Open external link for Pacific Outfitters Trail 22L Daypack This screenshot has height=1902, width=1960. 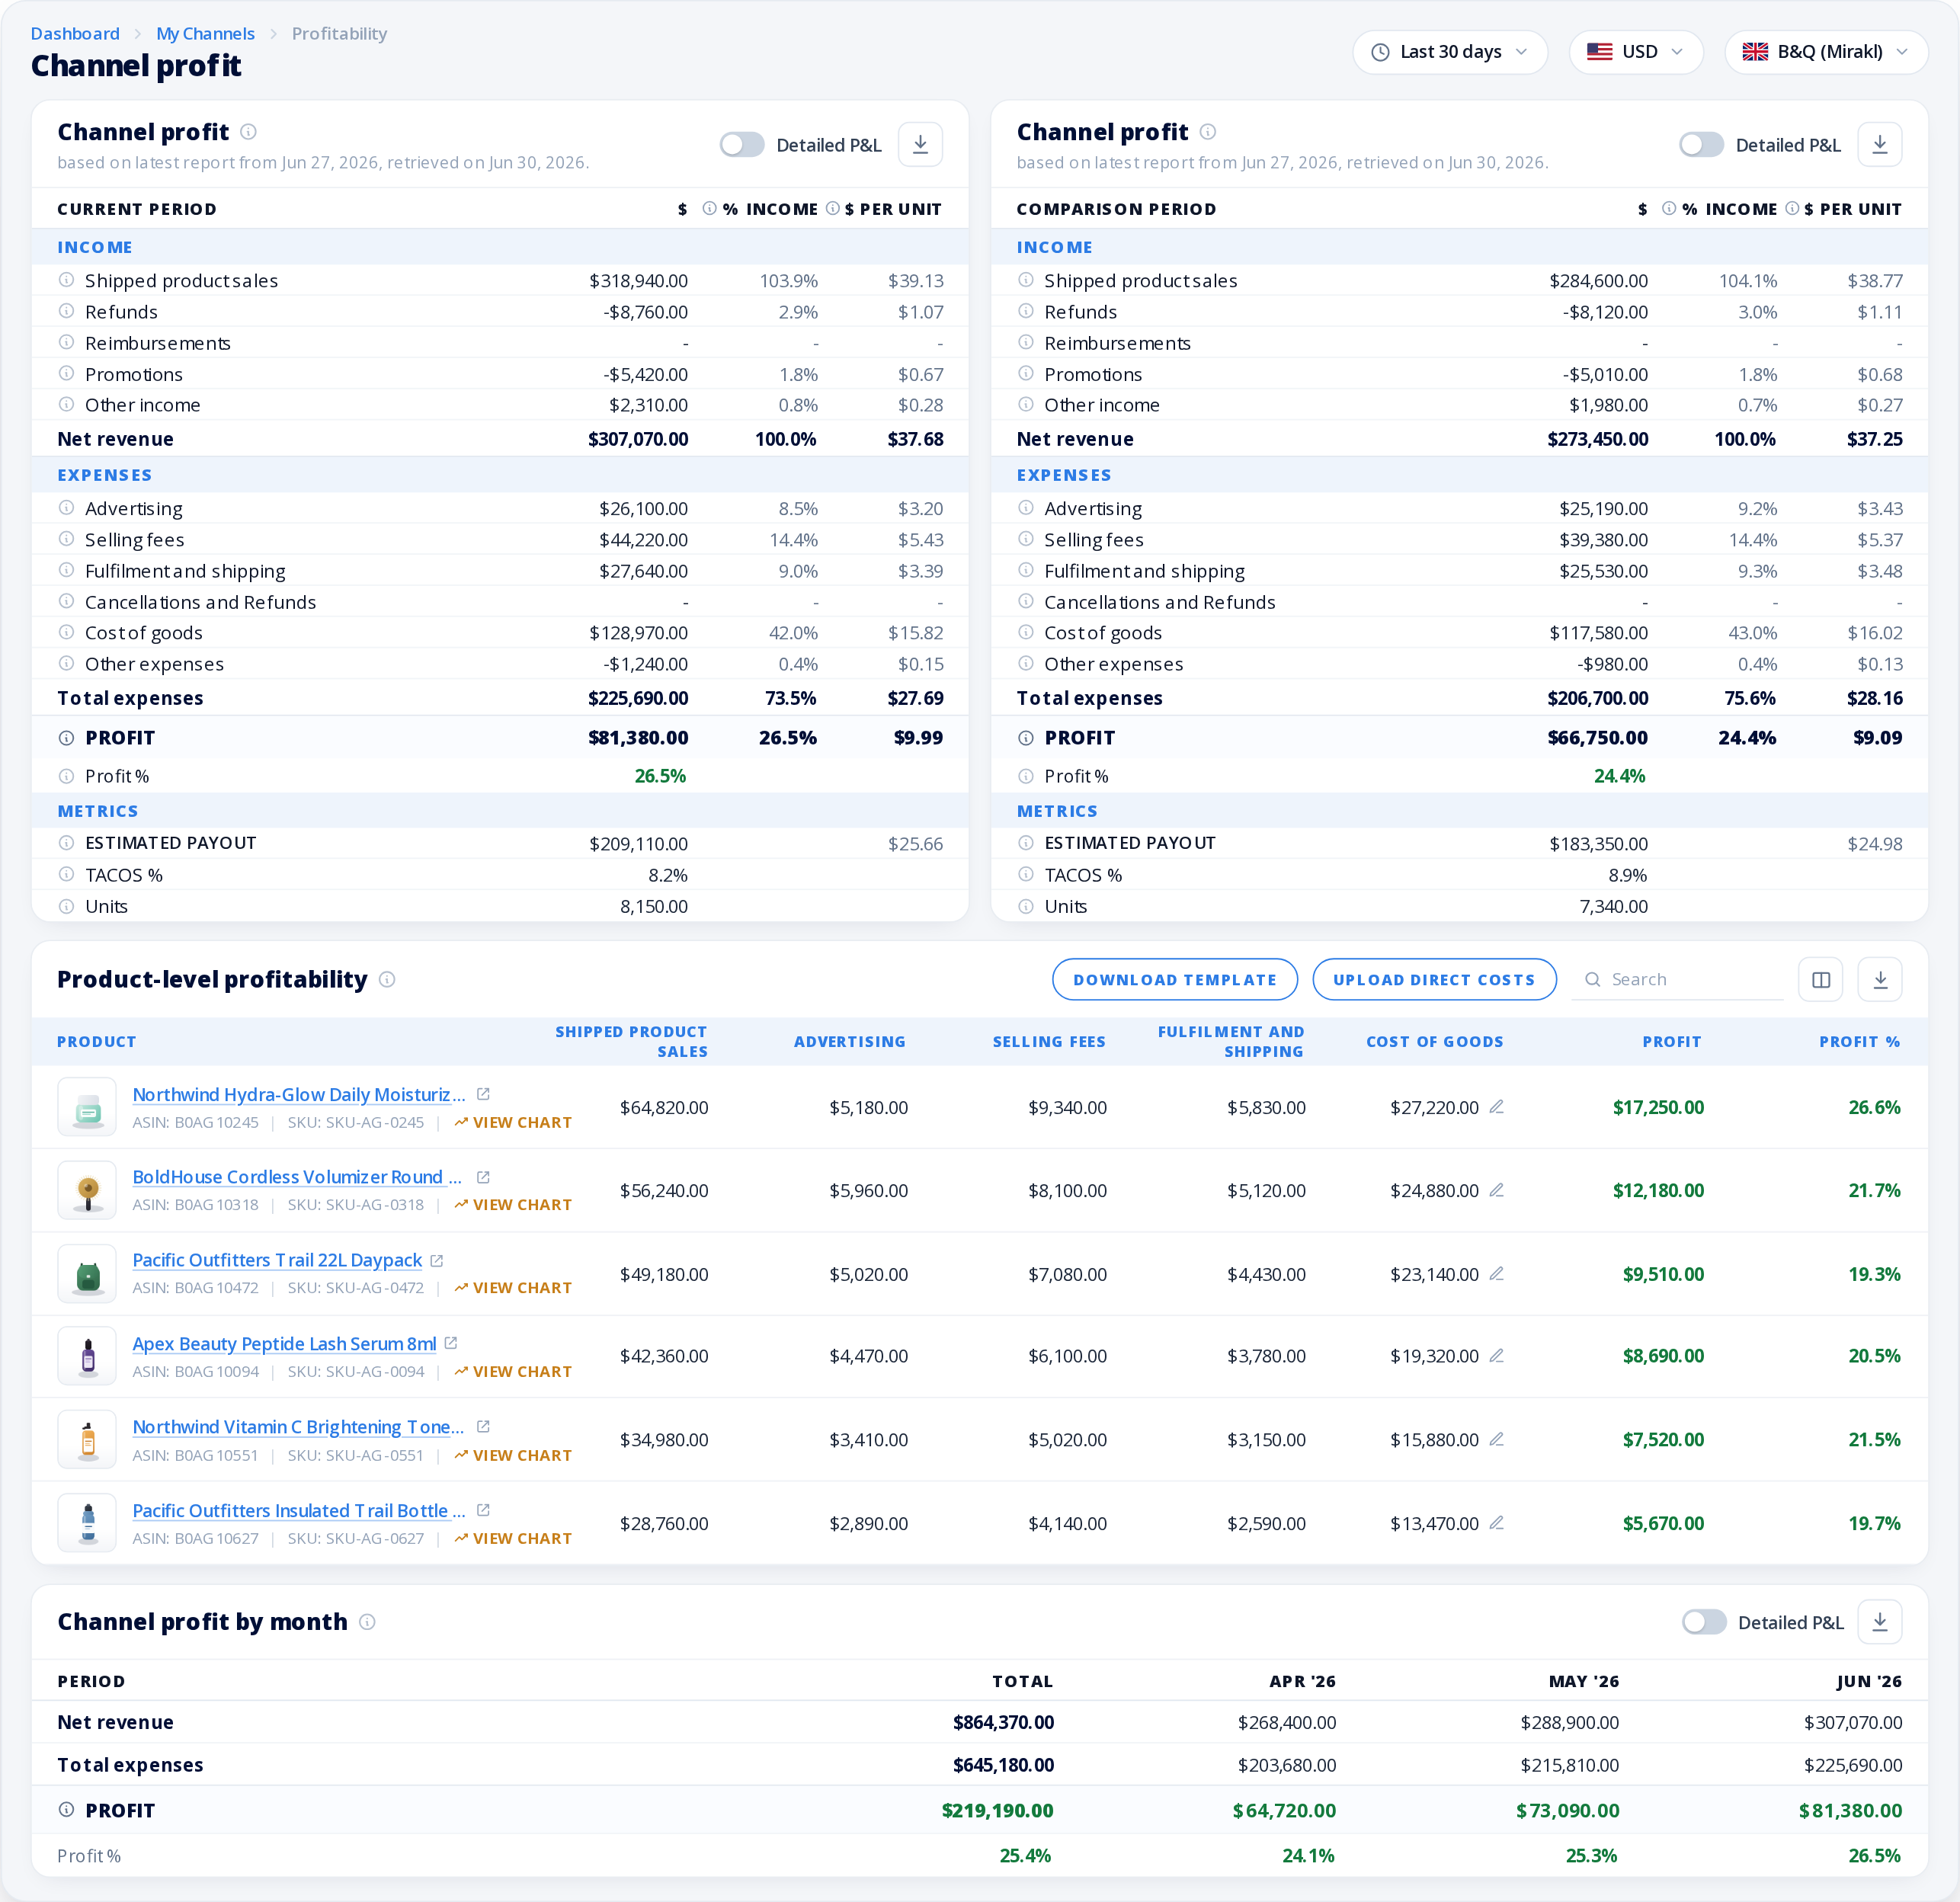click(x=437, y=1260)
